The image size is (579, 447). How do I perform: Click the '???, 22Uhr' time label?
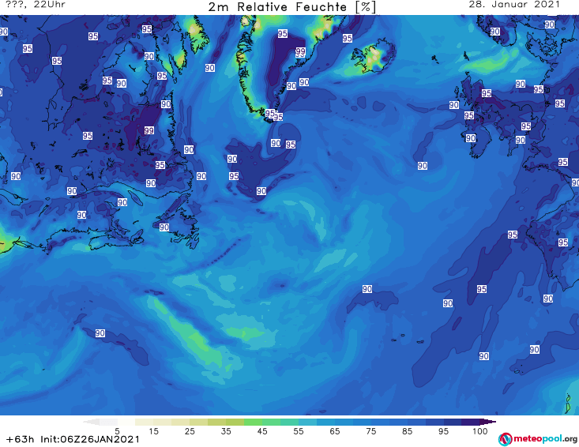point(36,5)
